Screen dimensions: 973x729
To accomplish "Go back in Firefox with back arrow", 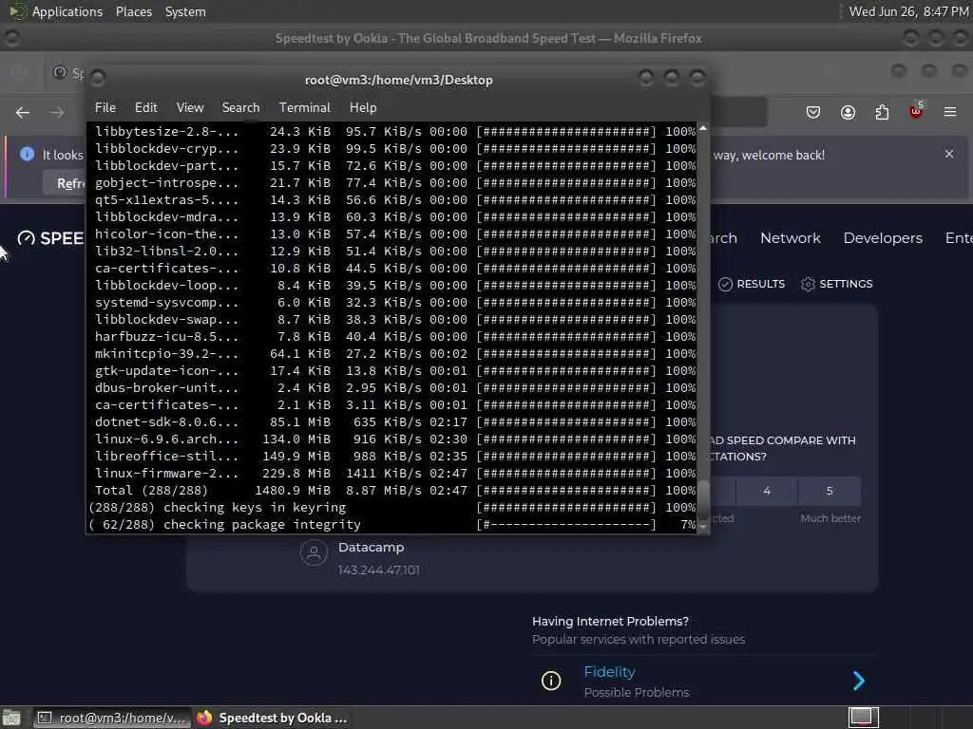I will point(23,112).
